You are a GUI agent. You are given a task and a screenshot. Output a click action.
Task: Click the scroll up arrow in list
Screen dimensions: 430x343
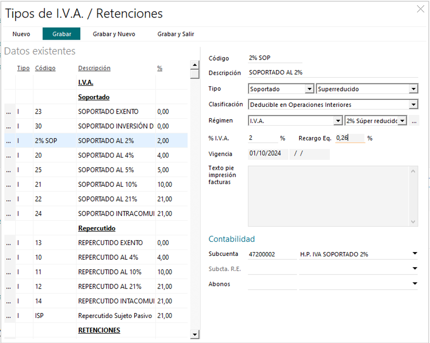[x=195, y=65]
